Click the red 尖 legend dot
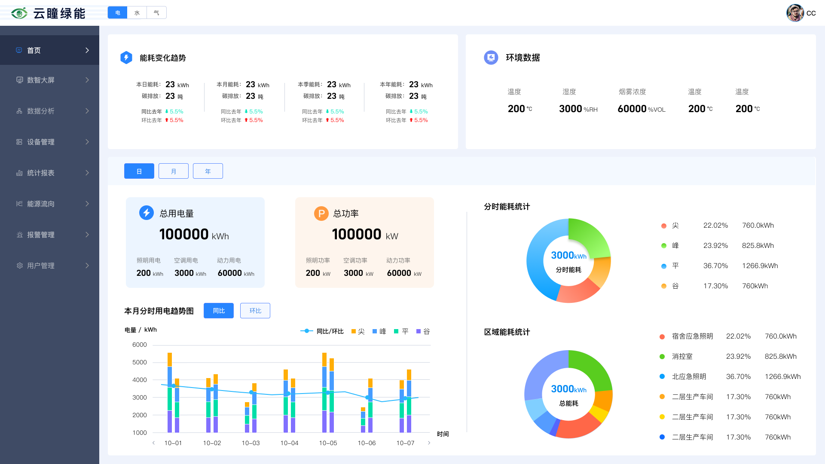Screen dimensions: 825x464 click(664, 226)
